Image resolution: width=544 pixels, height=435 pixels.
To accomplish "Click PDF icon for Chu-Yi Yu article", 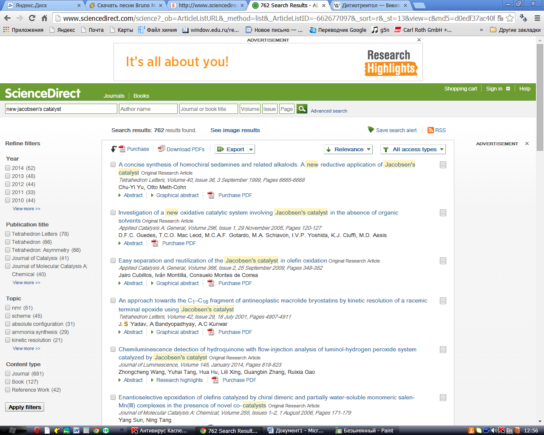I will point(211,195).
